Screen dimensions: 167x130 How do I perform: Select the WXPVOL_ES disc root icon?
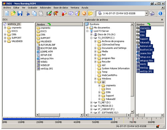pos(5,24)
